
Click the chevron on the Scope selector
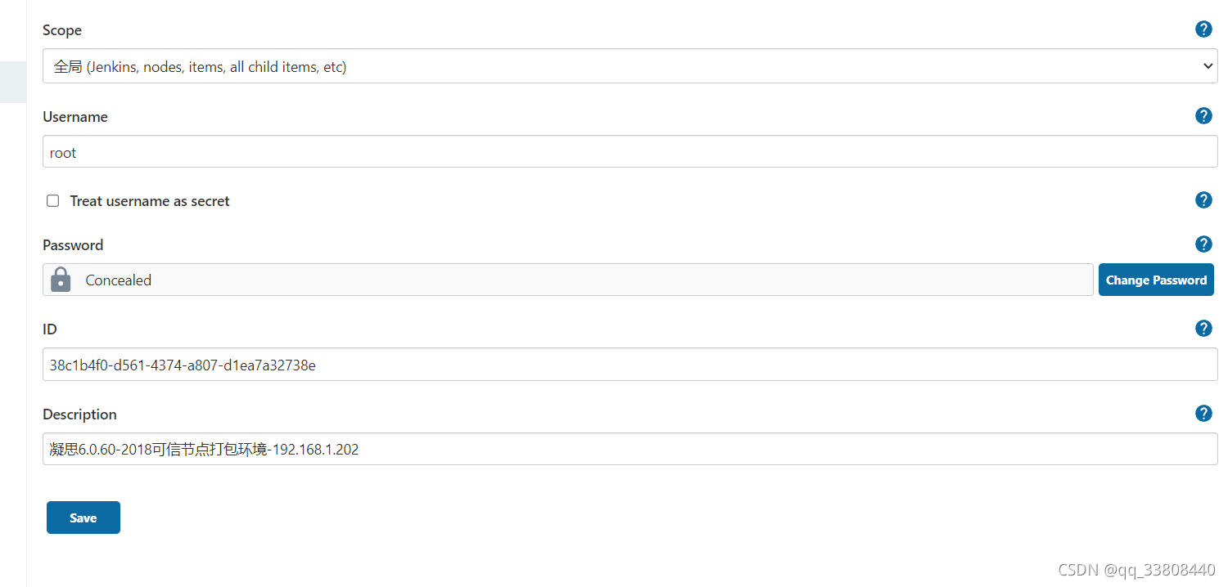click(1208, 65)
